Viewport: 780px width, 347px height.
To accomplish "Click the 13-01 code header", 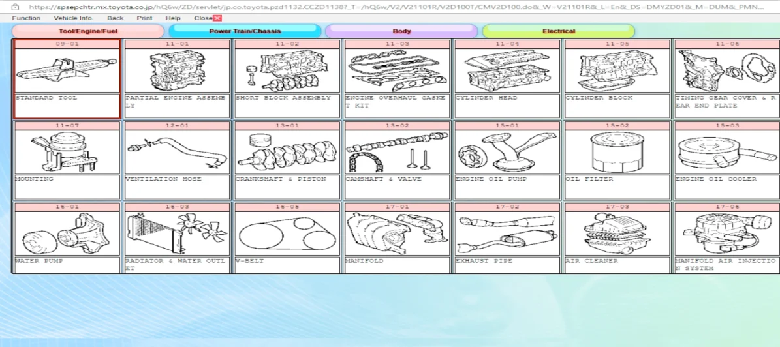I will point(287,126).
